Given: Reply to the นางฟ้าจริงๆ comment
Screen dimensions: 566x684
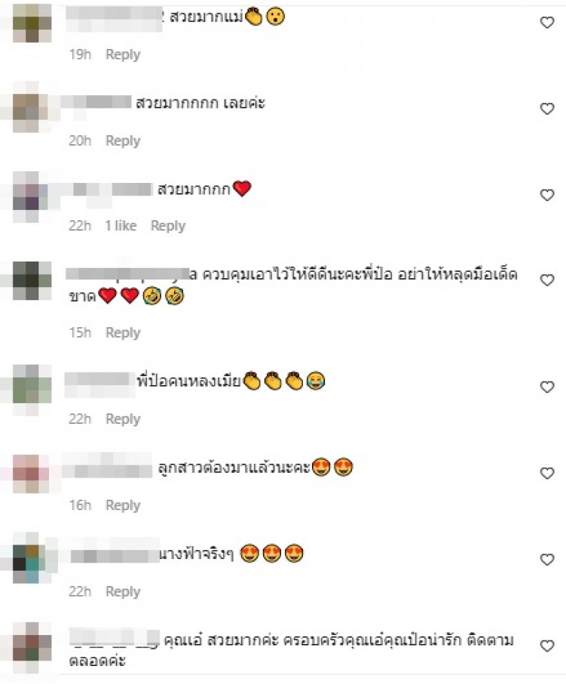Looking at the screenshot, I should (x=123, y=592).
